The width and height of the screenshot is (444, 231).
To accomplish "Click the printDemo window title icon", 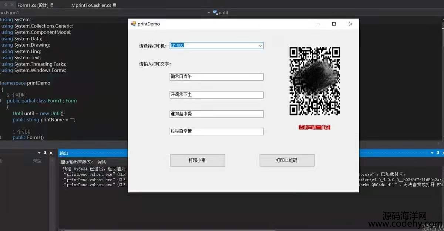I will point(133,24).
